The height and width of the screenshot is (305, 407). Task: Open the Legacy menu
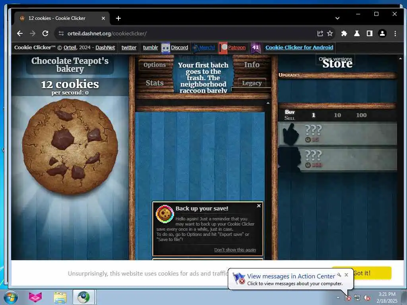(252, 83)
